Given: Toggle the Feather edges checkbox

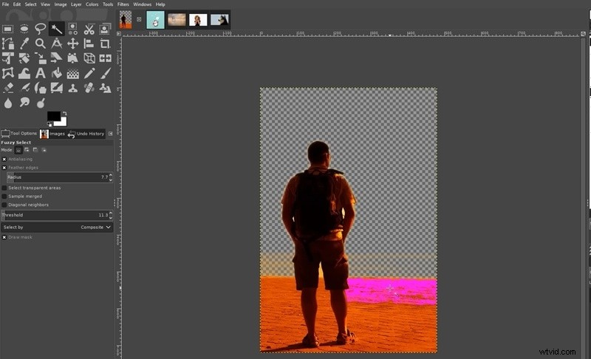Looking at the screenshot, I should pyautogui.click(x=4, y=168).
